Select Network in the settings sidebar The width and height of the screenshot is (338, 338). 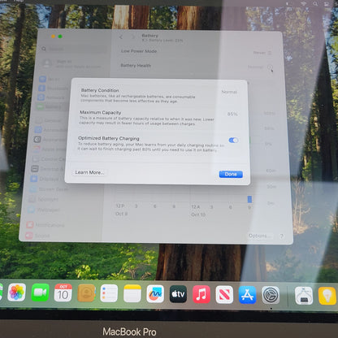coord(52,97)
